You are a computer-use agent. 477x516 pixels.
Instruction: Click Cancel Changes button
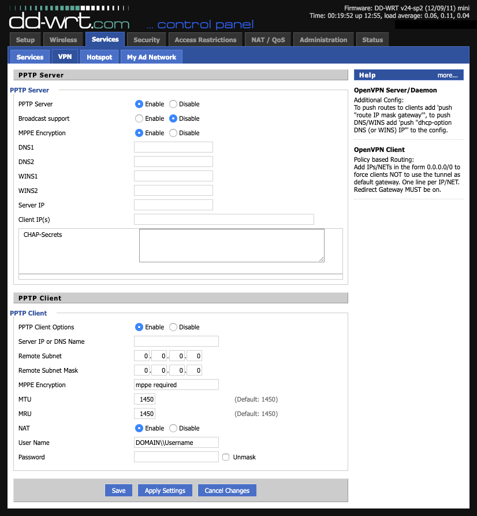click(x=227, y=491)
